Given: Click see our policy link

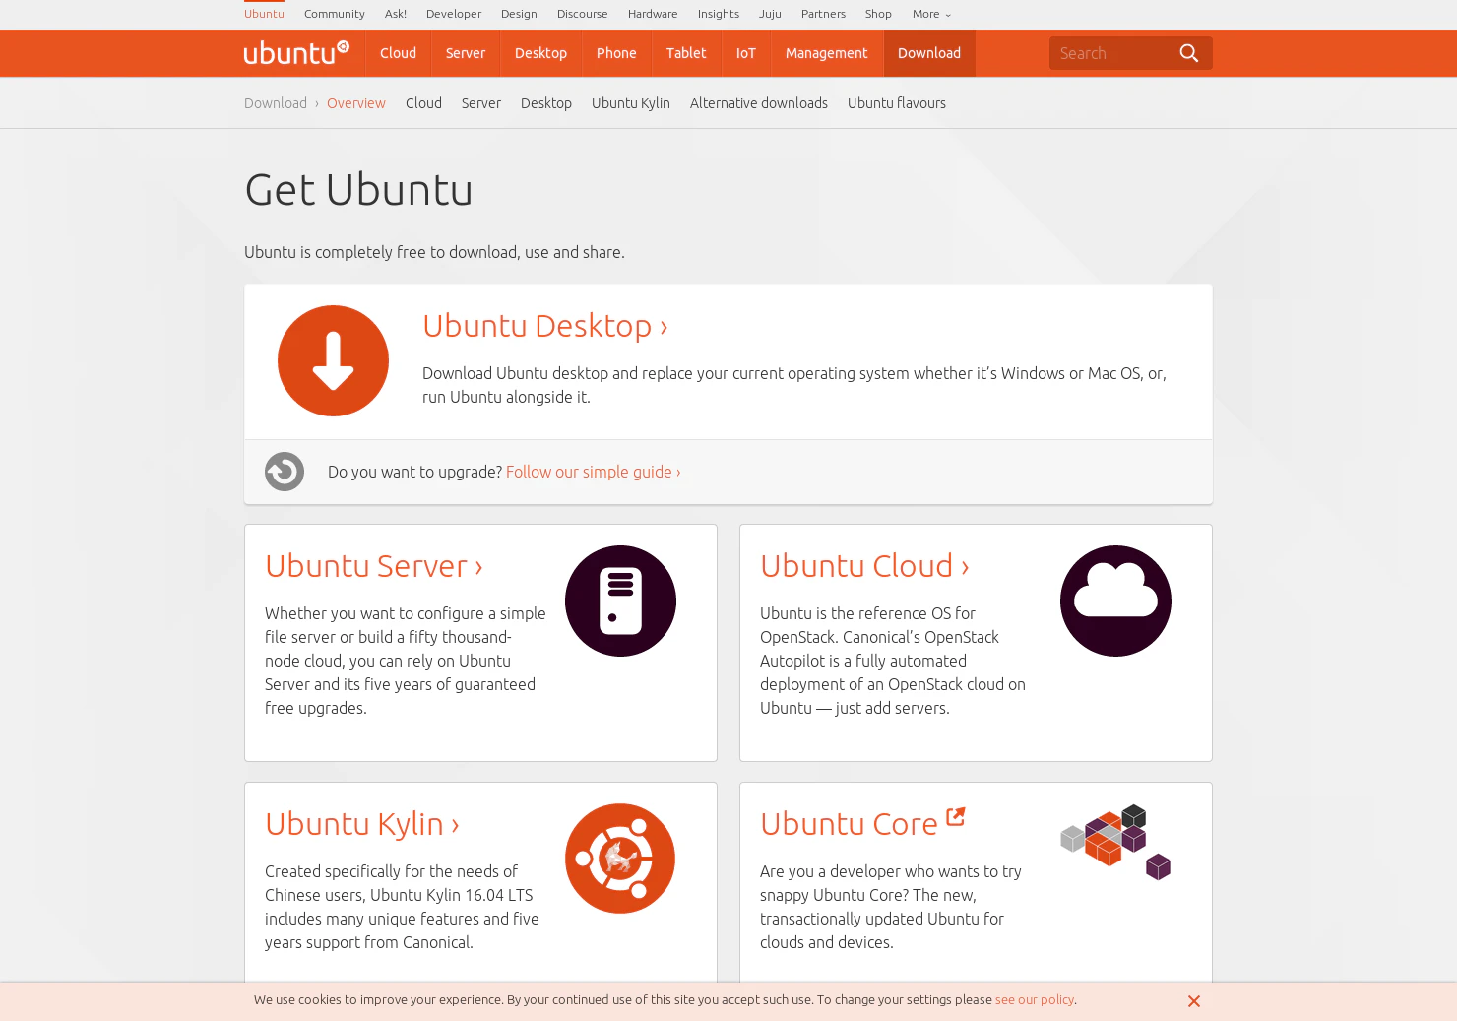Looking at the screenshot, I should tap(1035, 999).
